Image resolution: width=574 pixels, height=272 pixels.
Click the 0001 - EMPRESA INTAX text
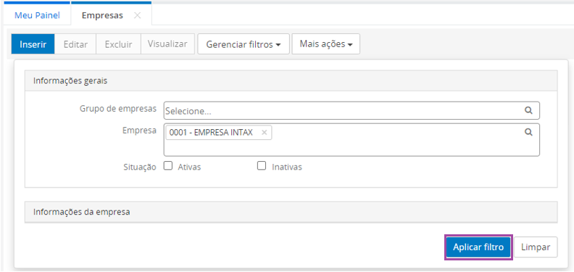(x=211, y=133)
